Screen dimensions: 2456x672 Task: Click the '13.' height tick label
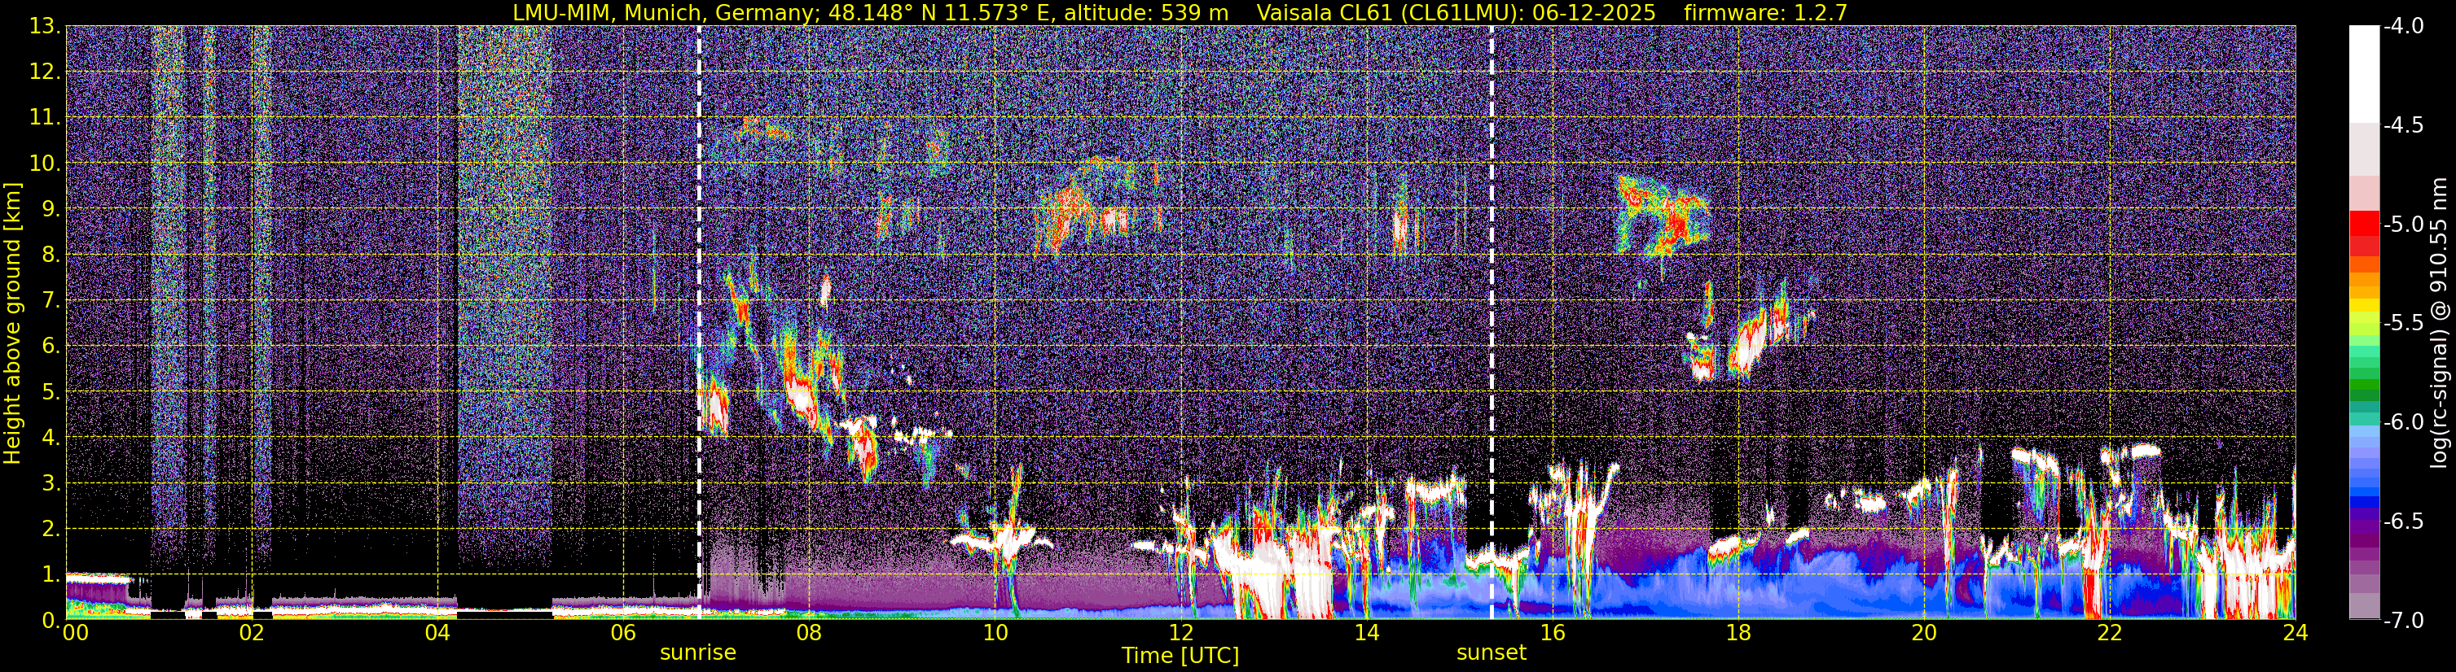tap(45, 27)
